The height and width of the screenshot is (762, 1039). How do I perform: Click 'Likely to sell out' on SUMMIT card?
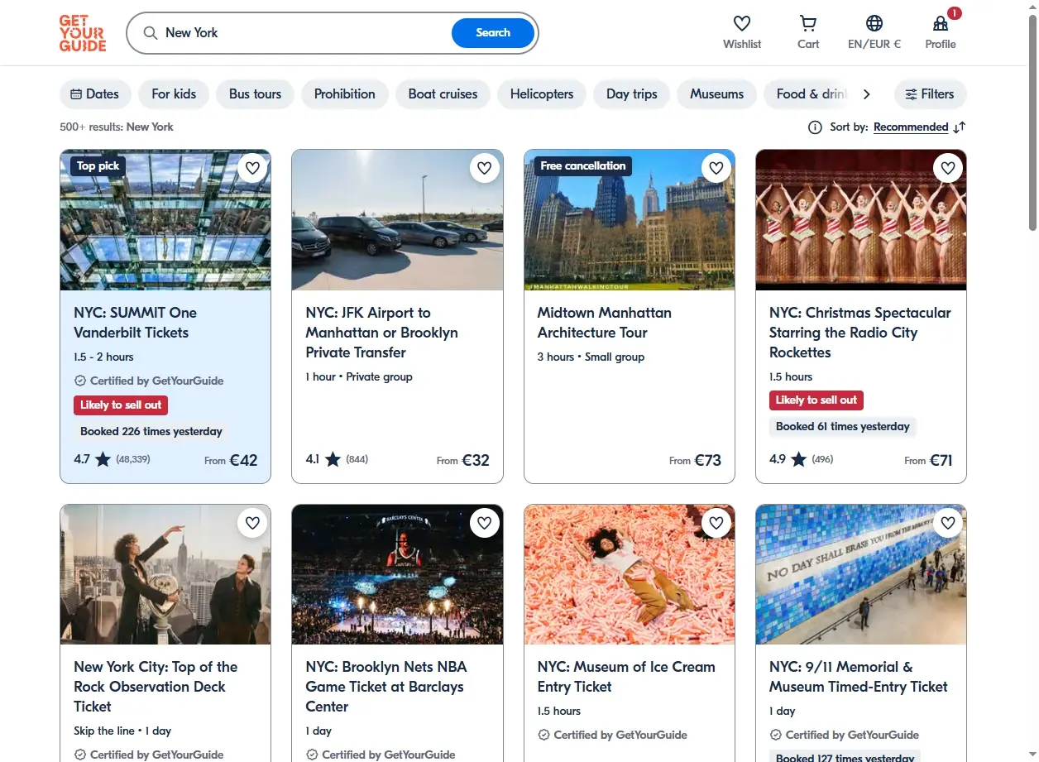click(x=121, y=405)
